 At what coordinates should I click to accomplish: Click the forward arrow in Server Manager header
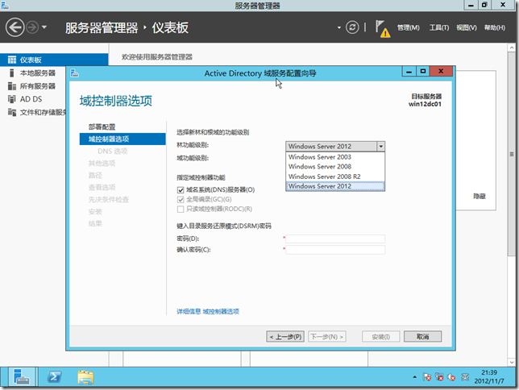tap(32, 27)
